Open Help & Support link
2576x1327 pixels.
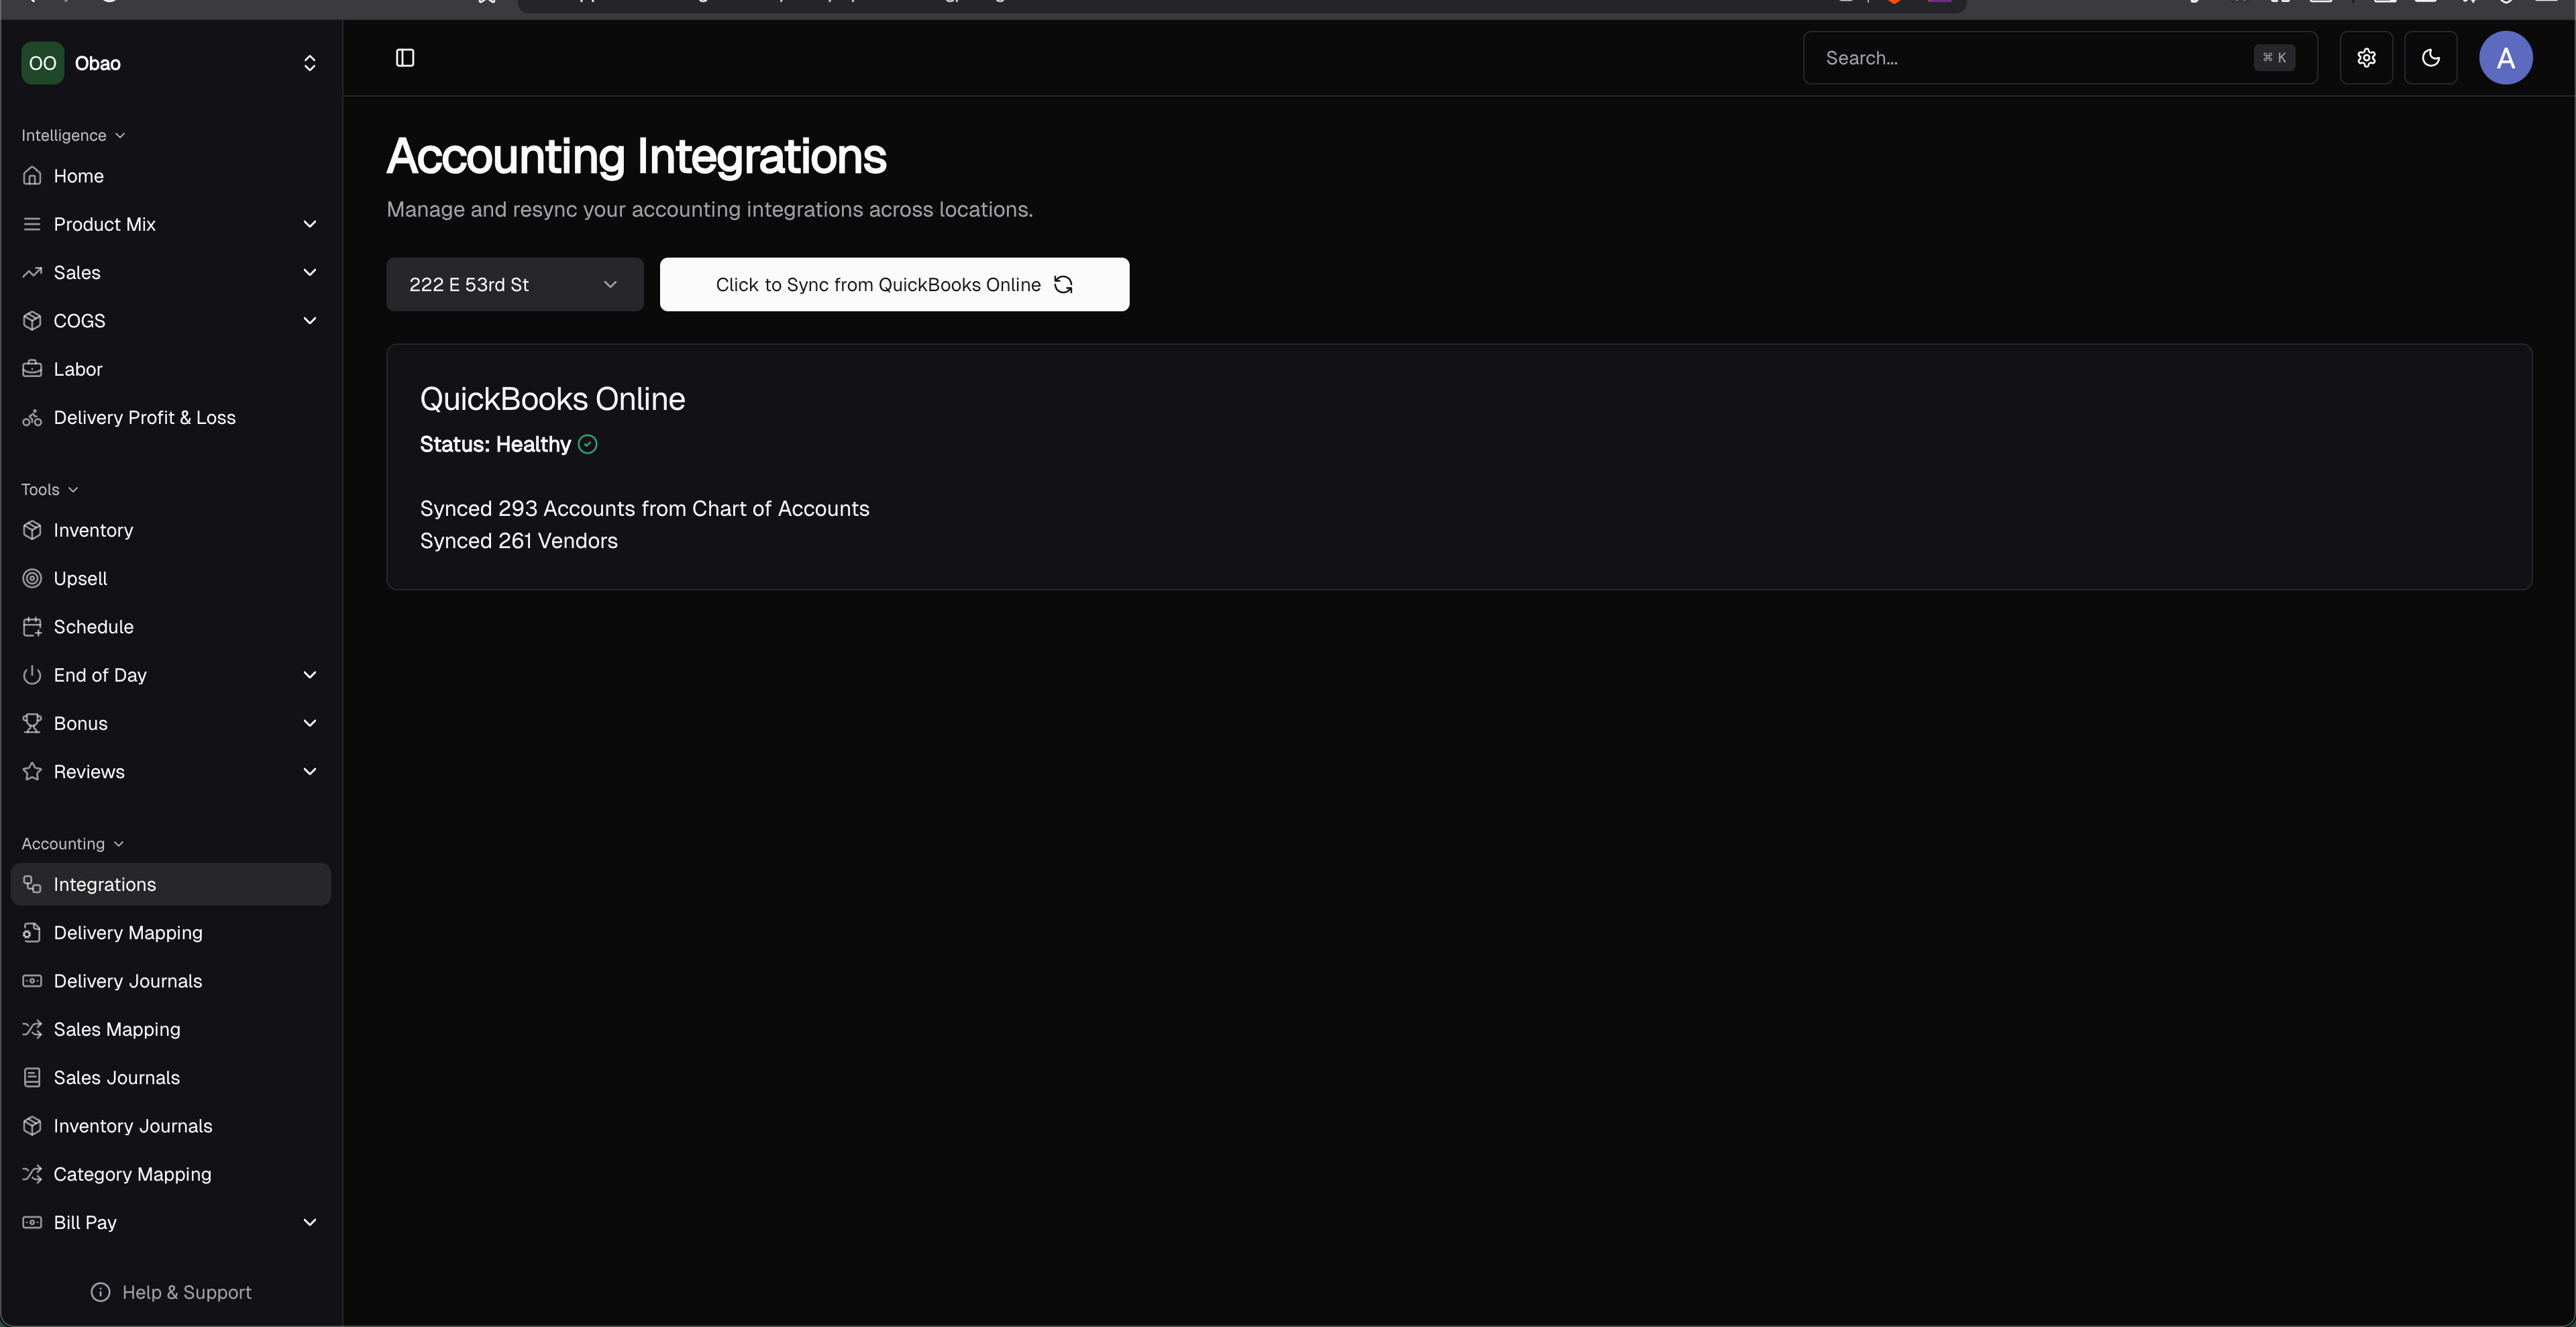pos(171,1292)
